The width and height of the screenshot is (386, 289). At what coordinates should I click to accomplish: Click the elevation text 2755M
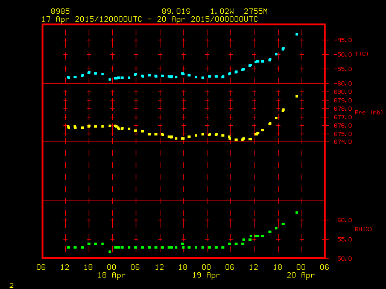point(256,11)
